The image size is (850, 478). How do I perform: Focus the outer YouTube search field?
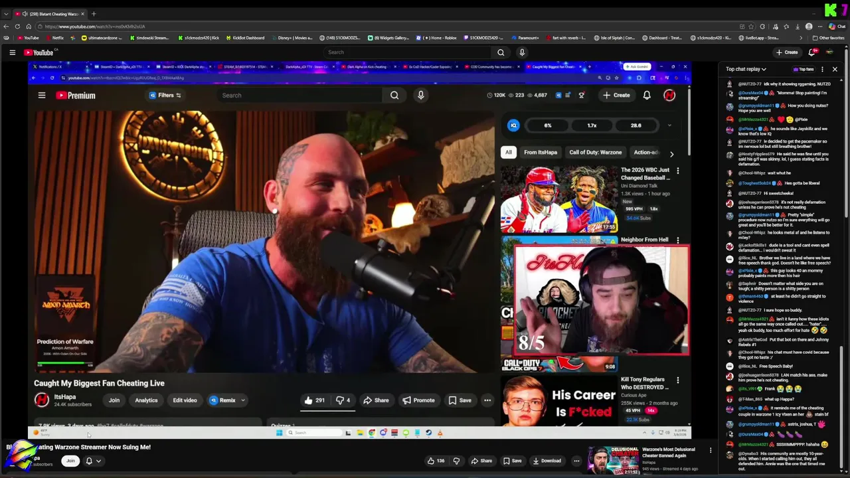coord(408,52)
